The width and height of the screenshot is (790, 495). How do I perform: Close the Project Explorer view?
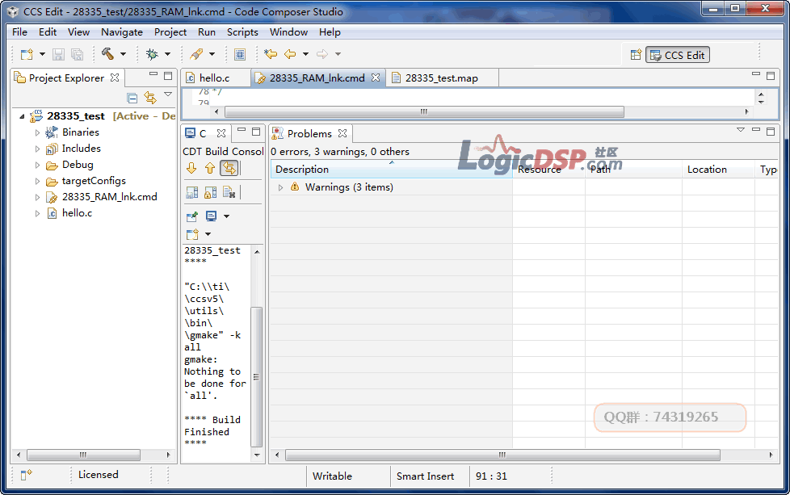(x=115, y=78)
